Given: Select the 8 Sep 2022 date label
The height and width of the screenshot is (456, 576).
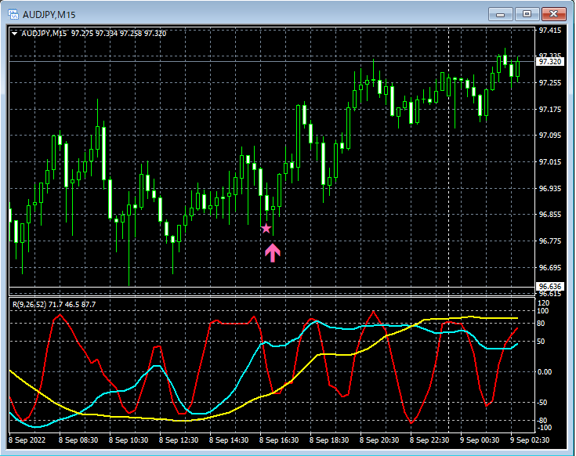Looking at the screenshot, I should pyautogui.click(x=27, y=440).
